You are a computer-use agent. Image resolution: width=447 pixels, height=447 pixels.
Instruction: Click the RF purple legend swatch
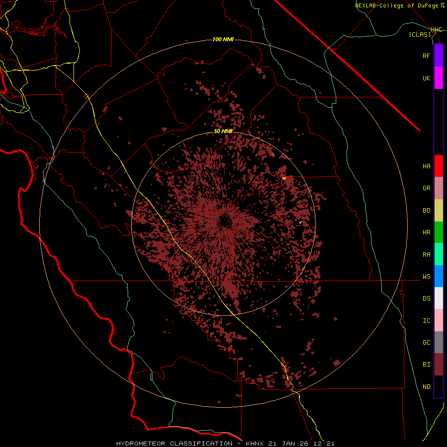439,56
